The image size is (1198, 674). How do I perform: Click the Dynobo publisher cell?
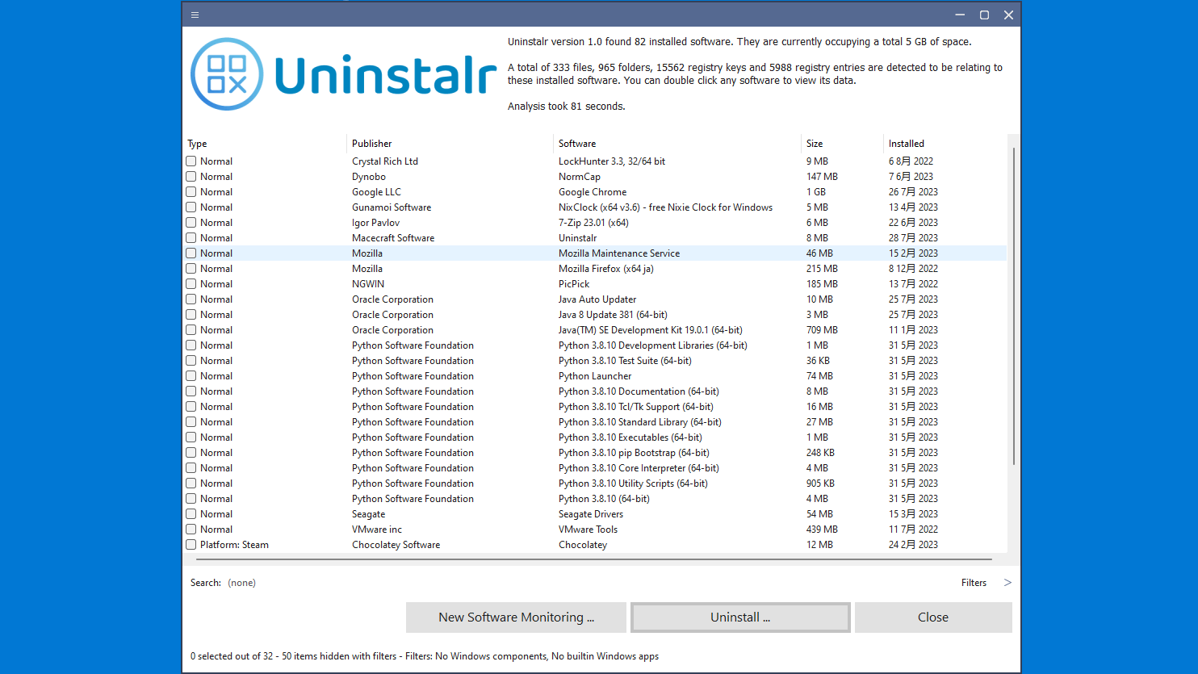[x=369, y=177]
